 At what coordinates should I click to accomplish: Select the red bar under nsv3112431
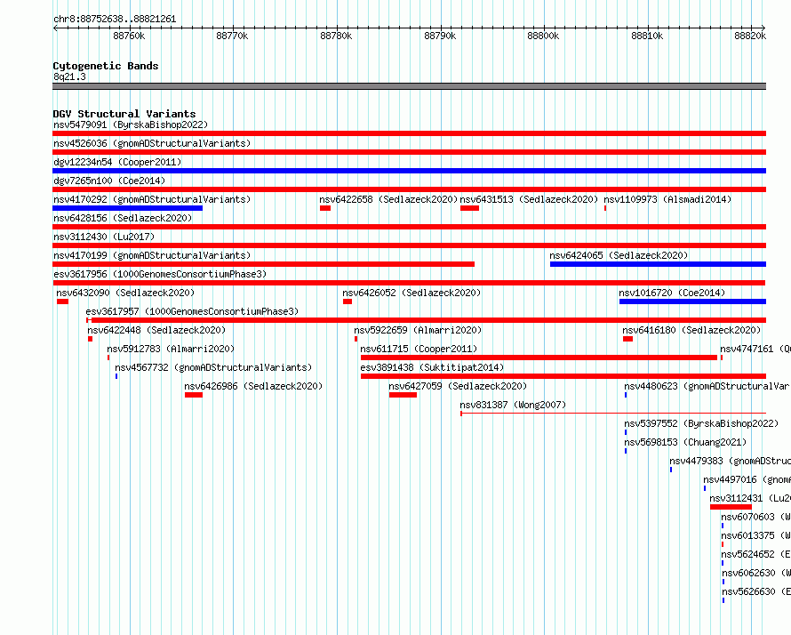(x=731, y=507)
